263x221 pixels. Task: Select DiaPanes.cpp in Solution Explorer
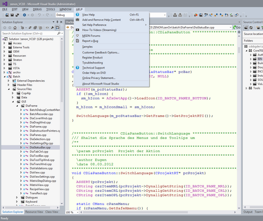pos(38,135)
